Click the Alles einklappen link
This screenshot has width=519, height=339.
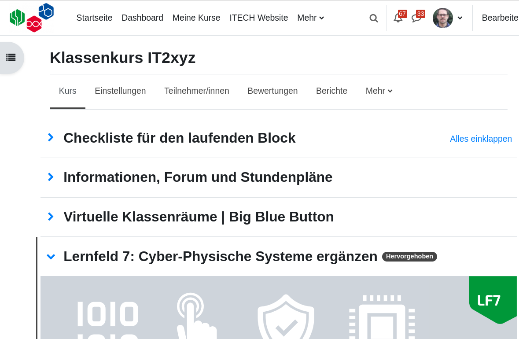click(x=481, y=139)
